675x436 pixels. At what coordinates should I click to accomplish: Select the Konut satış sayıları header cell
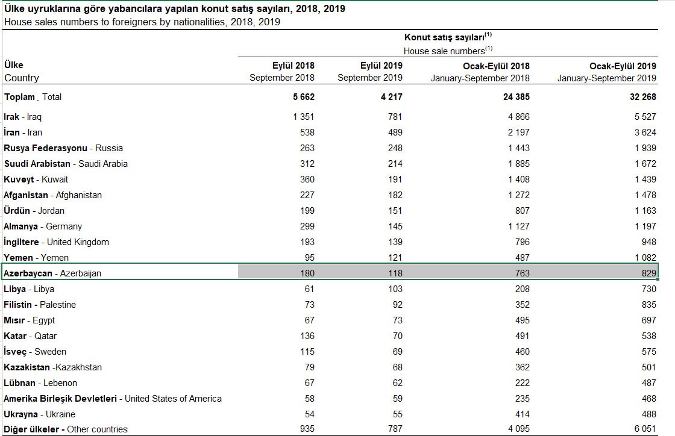click(x=448, y=37)
